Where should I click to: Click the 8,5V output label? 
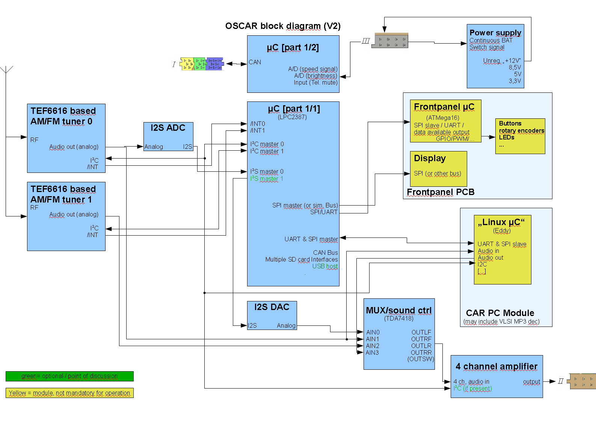[515, 67]
